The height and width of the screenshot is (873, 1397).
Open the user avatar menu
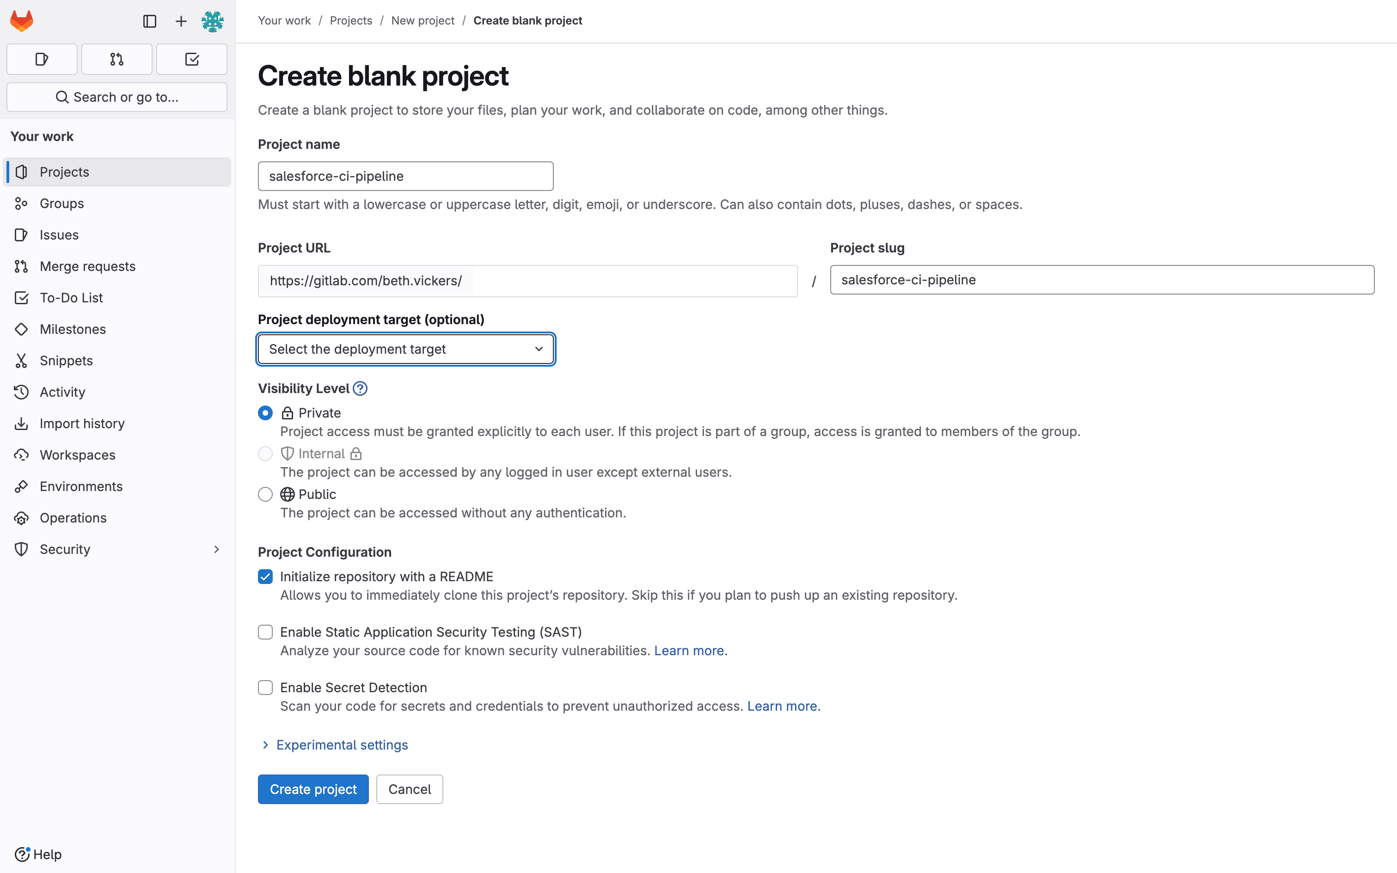pos(213,21)
